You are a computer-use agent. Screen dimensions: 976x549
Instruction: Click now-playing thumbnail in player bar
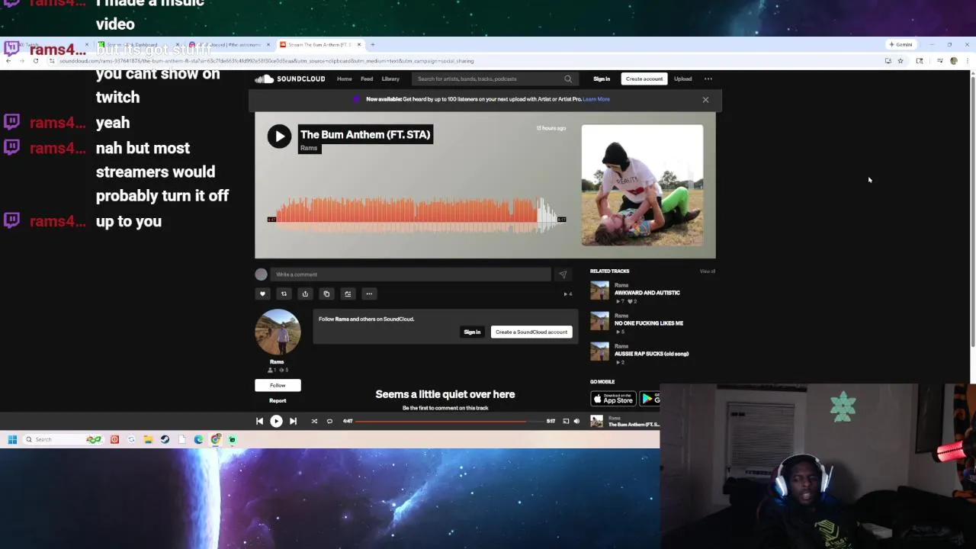597,421
